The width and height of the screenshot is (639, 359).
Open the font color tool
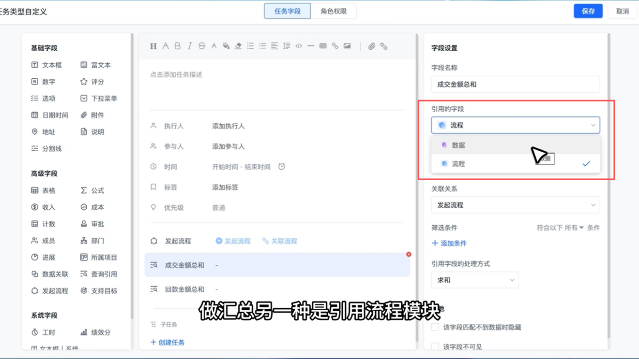click(x=214, y=46)
